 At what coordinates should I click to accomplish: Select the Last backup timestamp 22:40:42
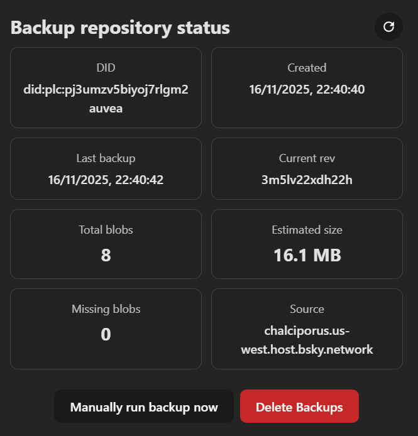point(106,180)
